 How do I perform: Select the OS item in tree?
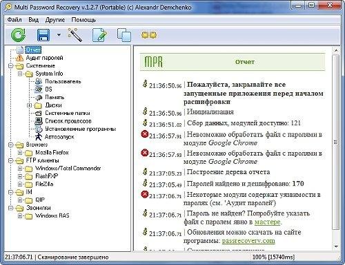click(x=48, y=89)
